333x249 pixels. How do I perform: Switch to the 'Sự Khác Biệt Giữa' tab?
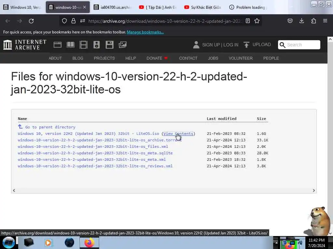pyautogui.click(x=203, y=7)
